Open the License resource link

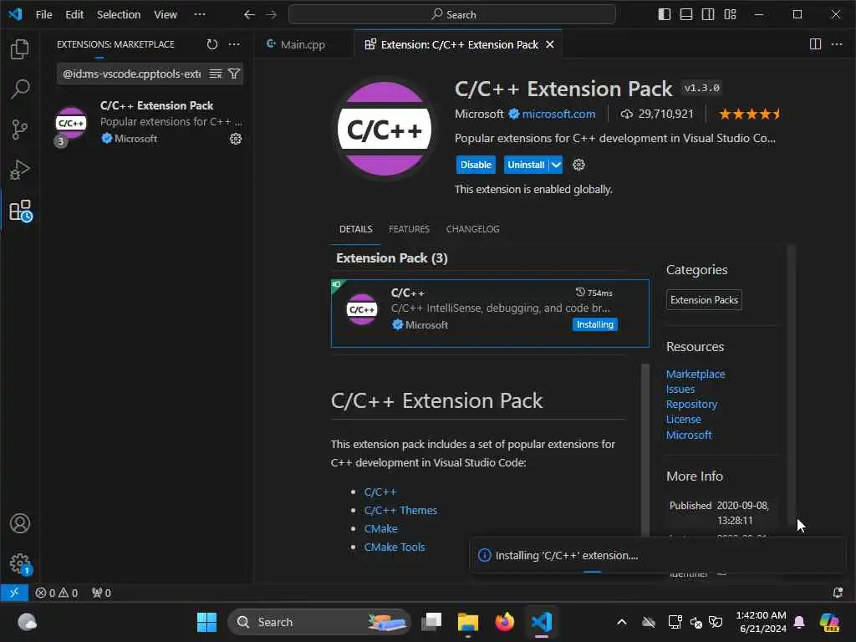(x=684, y=420)
